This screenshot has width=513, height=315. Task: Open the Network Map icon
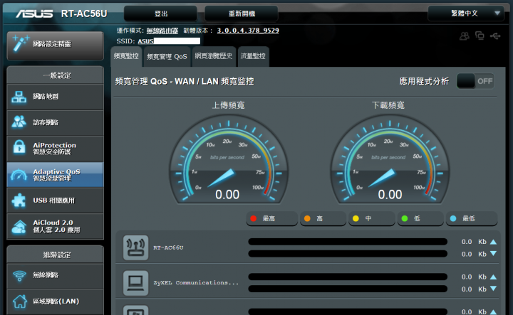click(19, 97)
